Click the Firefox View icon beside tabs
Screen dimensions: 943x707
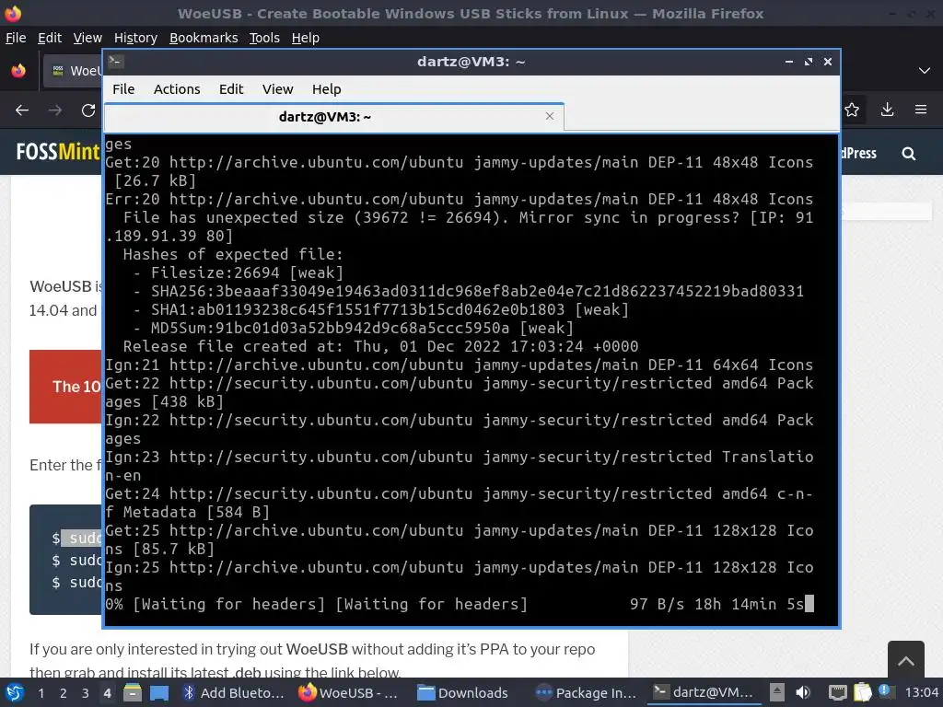coord(18,71)
